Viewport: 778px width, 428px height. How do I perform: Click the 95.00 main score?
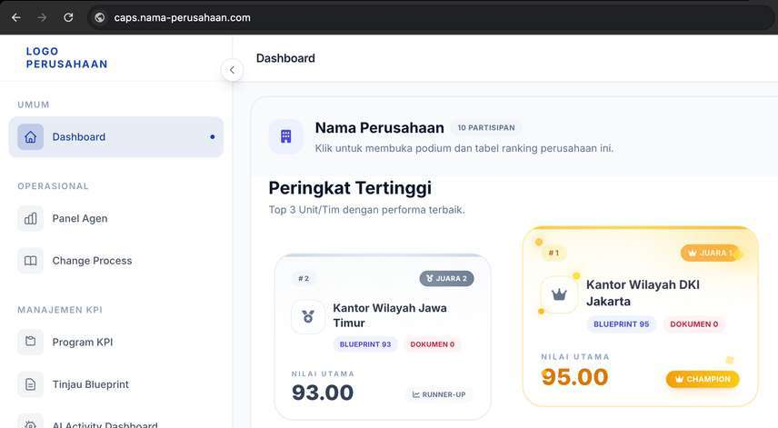[574, 377]
